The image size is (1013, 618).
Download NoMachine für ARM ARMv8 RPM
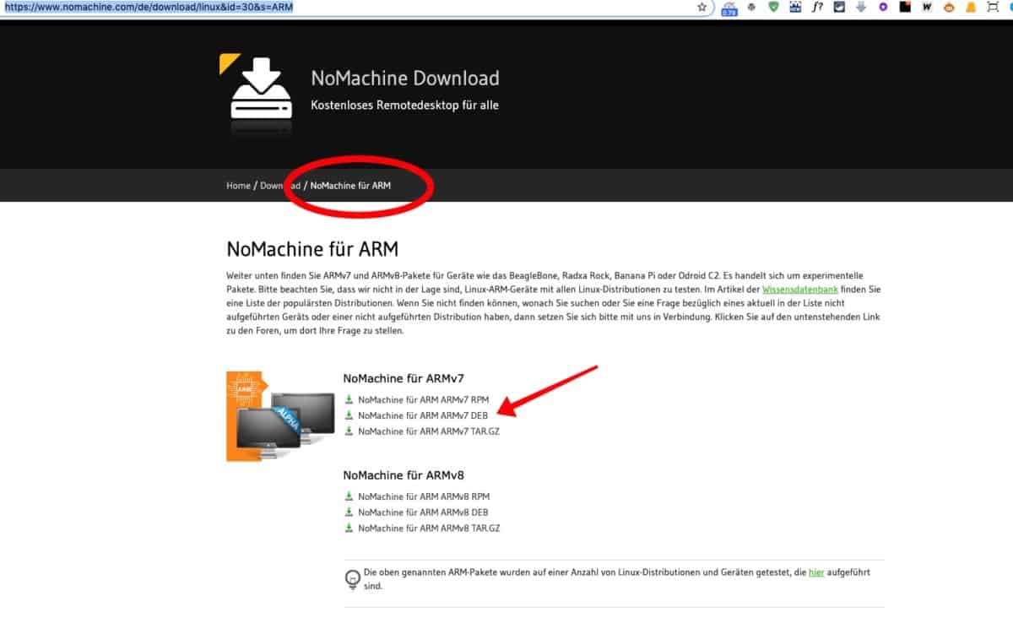(423, 496)
